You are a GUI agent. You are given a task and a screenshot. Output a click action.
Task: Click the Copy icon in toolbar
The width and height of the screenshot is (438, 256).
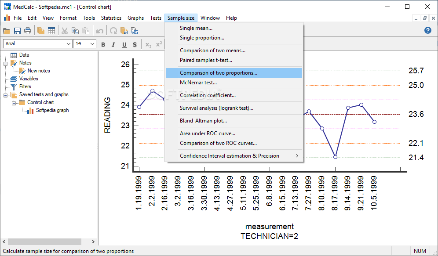click(75, 31)
